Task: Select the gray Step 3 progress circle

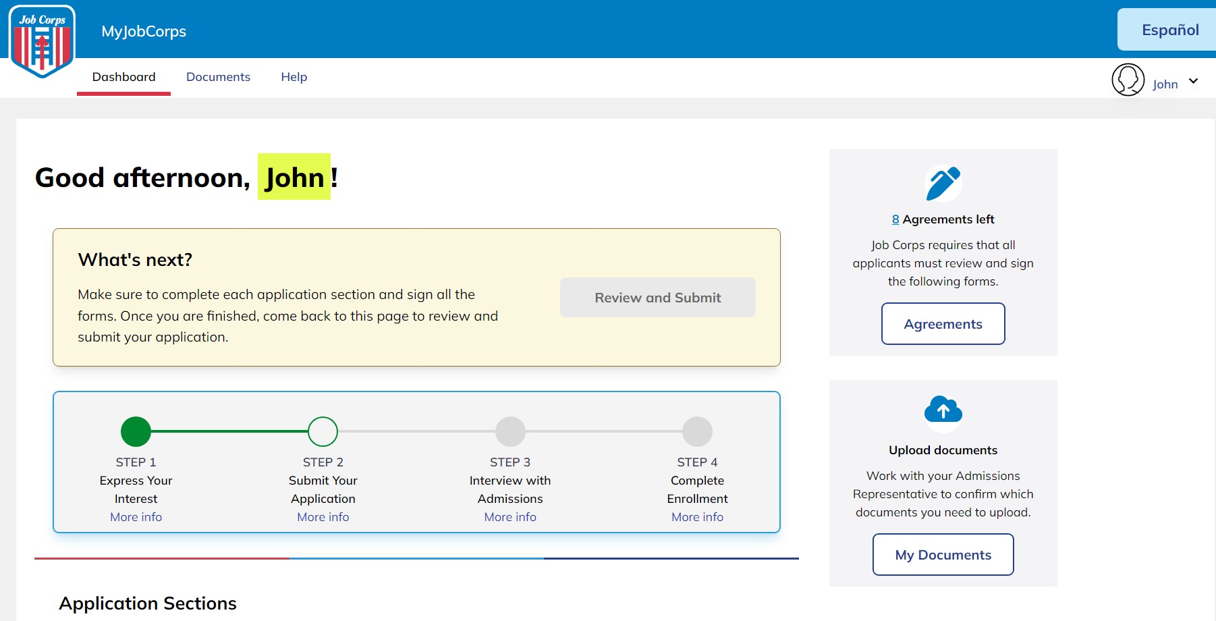Action: 510,432
